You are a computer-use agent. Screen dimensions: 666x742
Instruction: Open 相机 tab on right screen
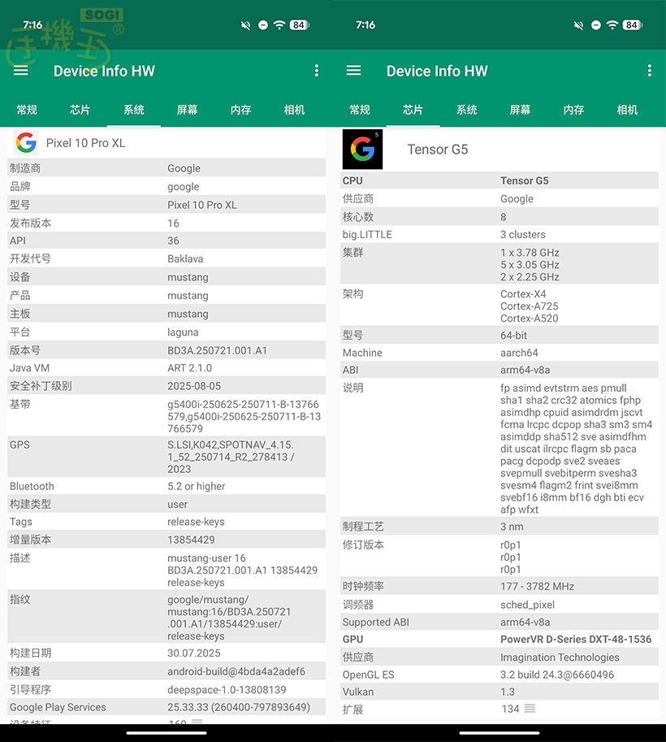(x=627, y=110)
